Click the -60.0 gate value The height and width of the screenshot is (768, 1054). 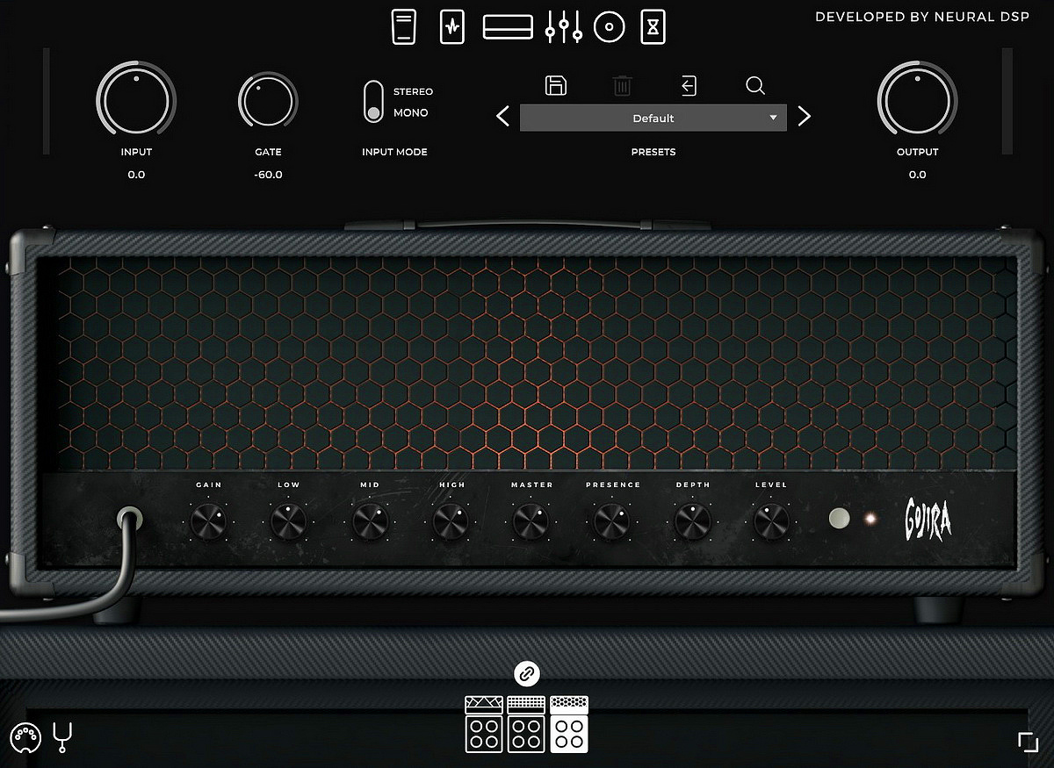268,175
